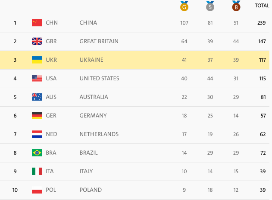Open the NETHERLANDS country link

tap(99, 134)
